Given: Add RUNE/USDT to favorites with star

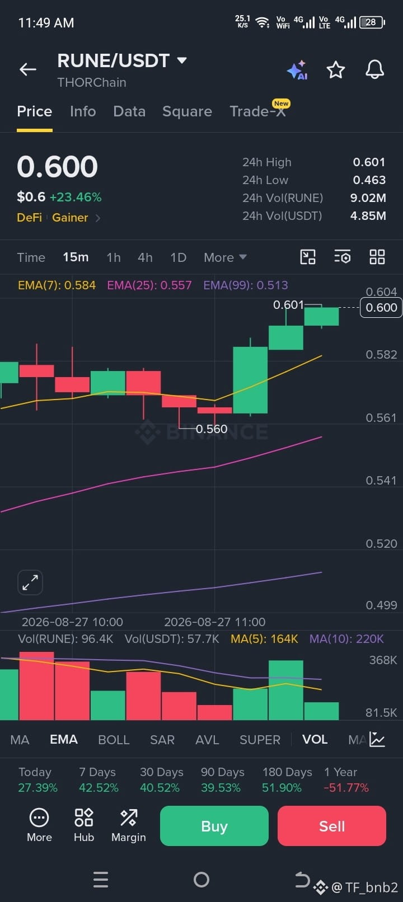Looking at the screenshot, I should (336, 70).
